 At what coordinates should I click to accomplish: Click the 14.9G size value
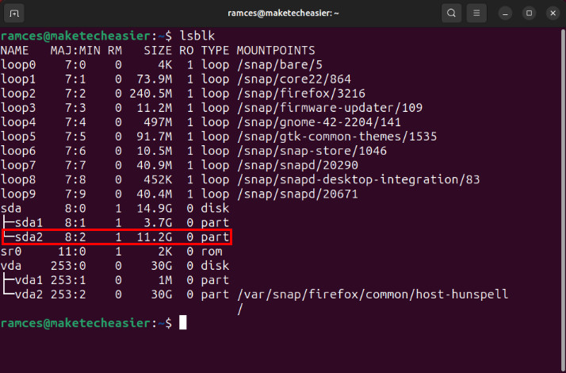tap(155, 209)
